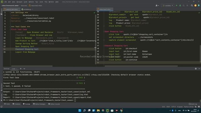Open the Problems tool window

pyautogui.click(x=16, y=104)
